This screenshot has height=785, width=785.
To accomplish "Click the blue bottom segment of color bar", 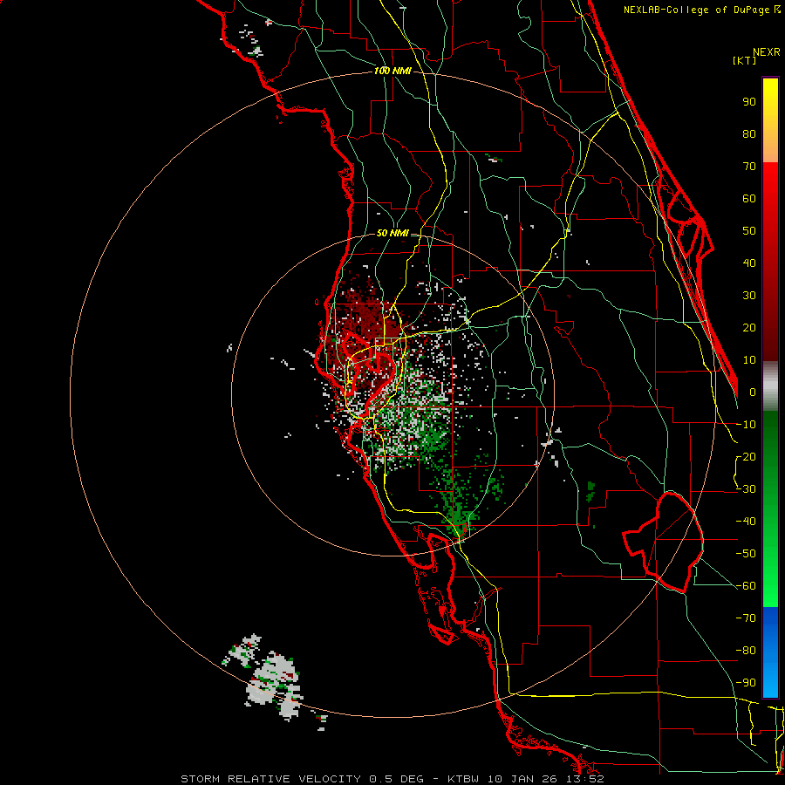I will click(770, 652).
